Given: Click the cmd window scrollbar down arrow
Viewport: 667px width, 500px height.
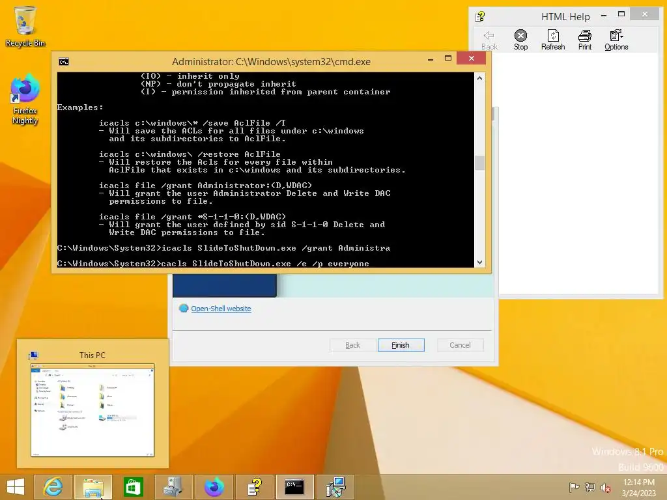Looking at the screenshot, I should coord(480,262).
